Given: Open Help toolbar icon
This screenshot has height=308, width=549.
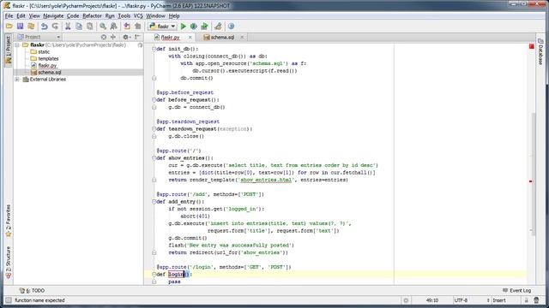Looking at the screenshot, I should (x=231, y=27).
